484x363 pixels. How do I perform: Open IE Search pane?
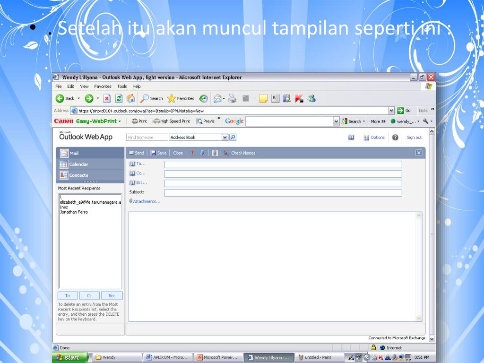tap(152, 98)
